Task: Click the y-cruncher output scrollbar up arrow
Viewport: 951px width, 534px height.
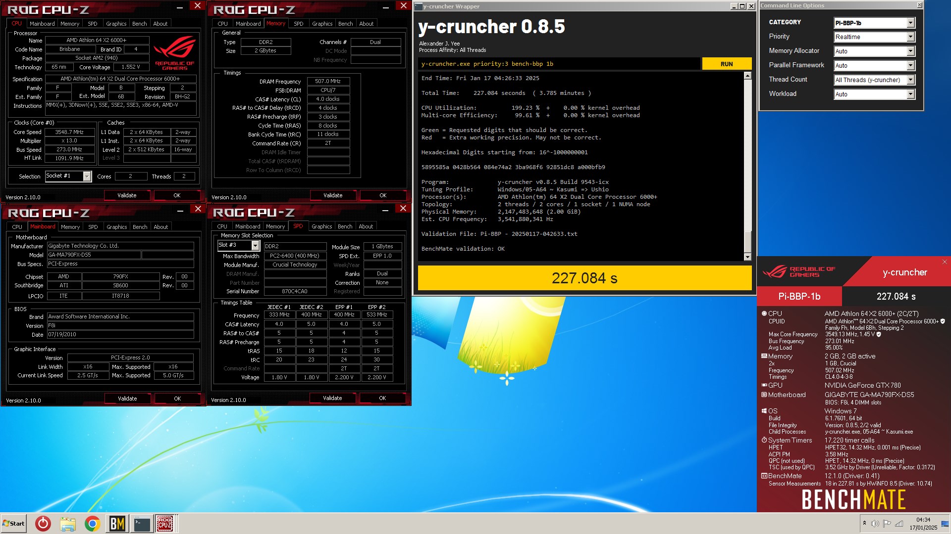Action: click(x=747, y=76)
